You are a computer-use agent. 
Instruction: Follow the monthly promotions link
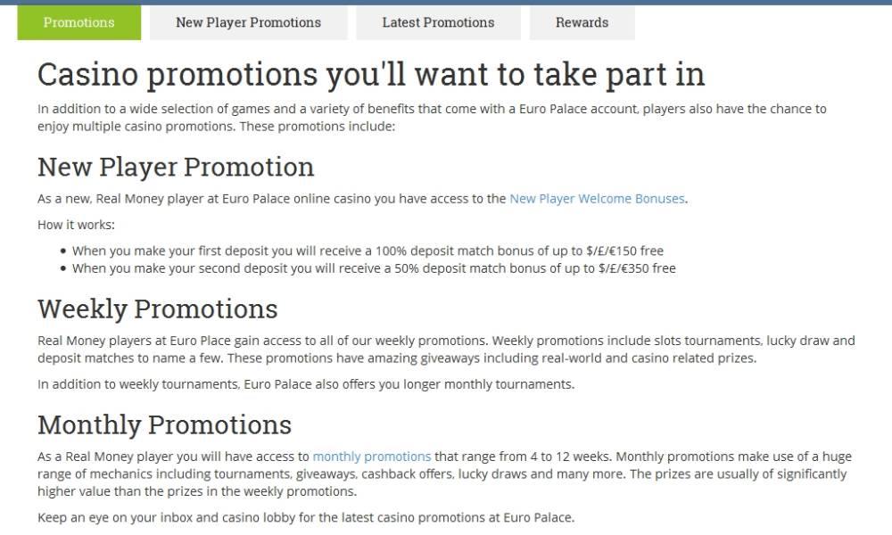[372, 457]
